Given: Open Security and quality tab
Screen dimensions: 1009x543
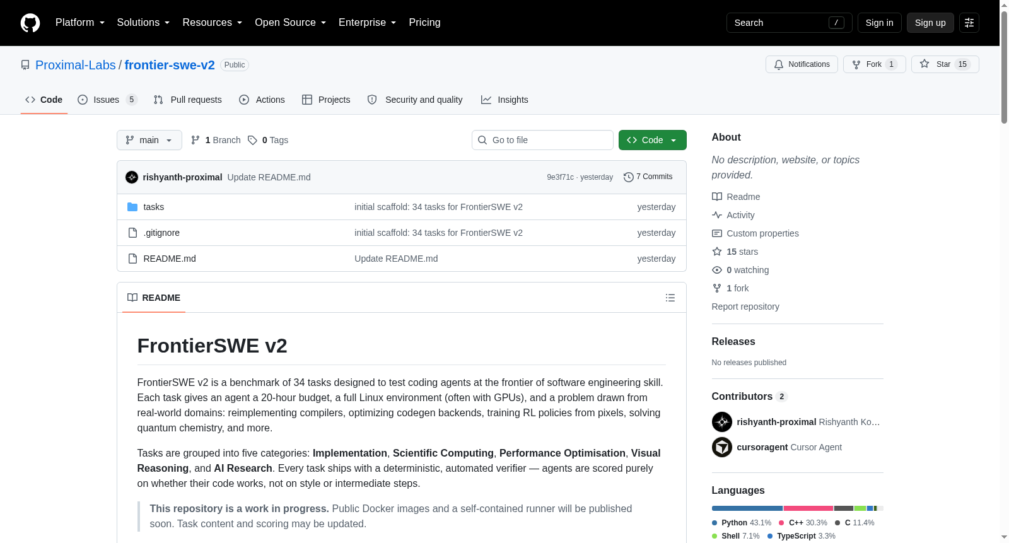Looking at the screenshot, I should click(x=415, y=100).
